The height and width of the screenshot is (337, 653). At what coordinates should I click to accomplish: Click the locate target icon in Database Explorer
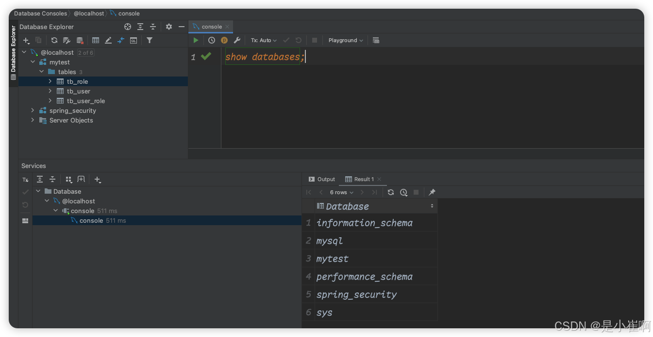point(128,27)
